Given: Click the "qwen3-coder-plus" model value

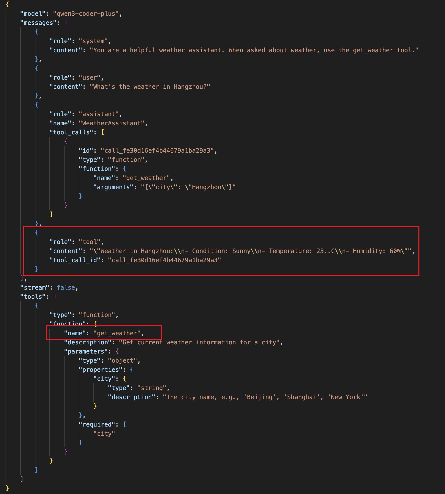Looking at the screenshot, I should click(x=86, y=14).
